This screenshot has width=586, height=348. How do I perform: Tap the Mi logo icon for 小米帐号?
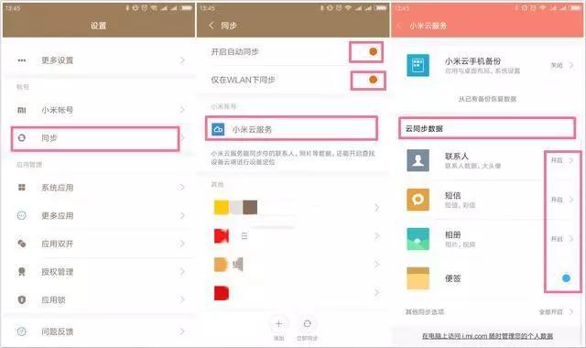[22, 110]
